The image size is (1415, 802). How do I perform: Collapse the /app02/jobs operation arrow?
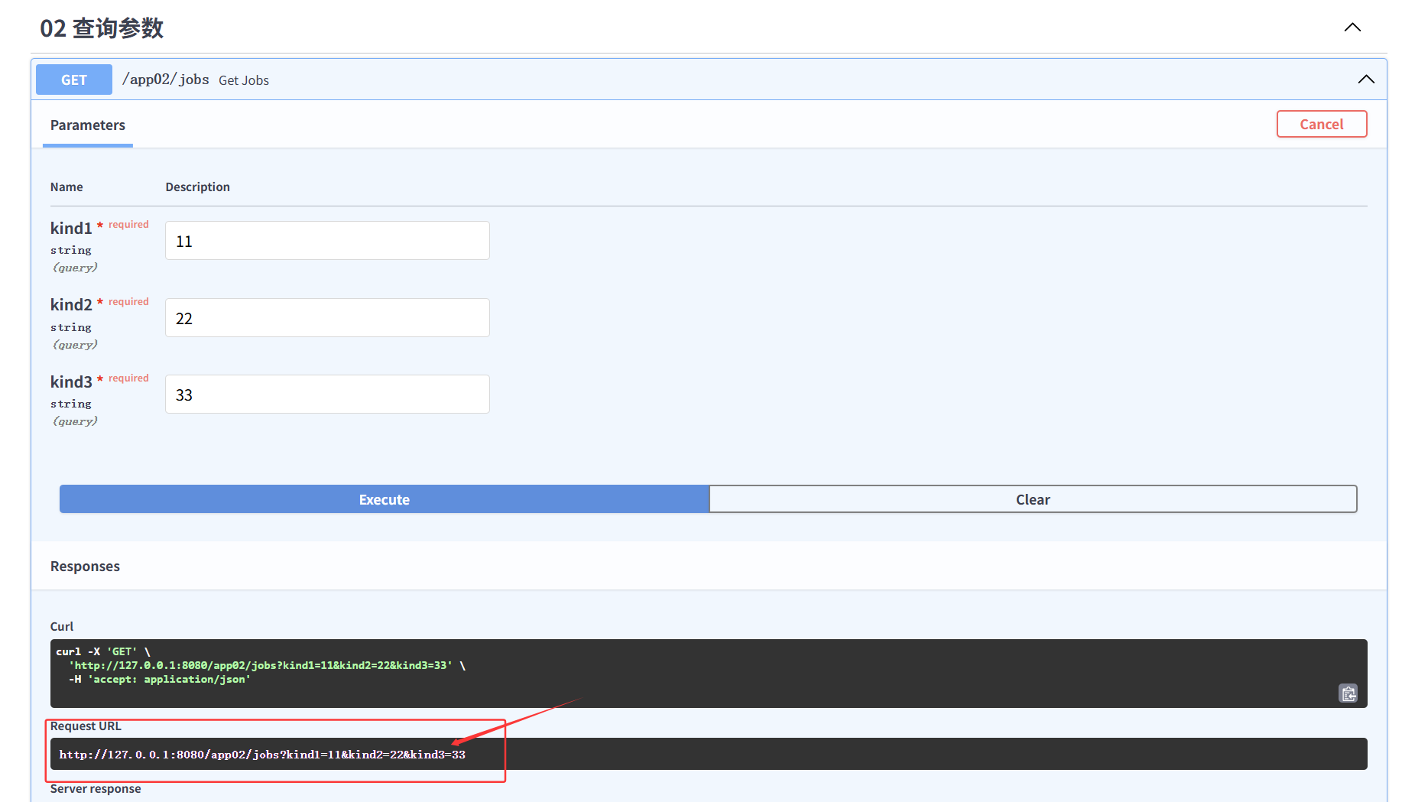pos(1365,80)
